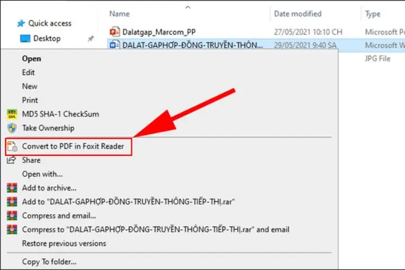Click the Share icon in context menu
Screen dimensions: 405x270
tap(11, 160)
